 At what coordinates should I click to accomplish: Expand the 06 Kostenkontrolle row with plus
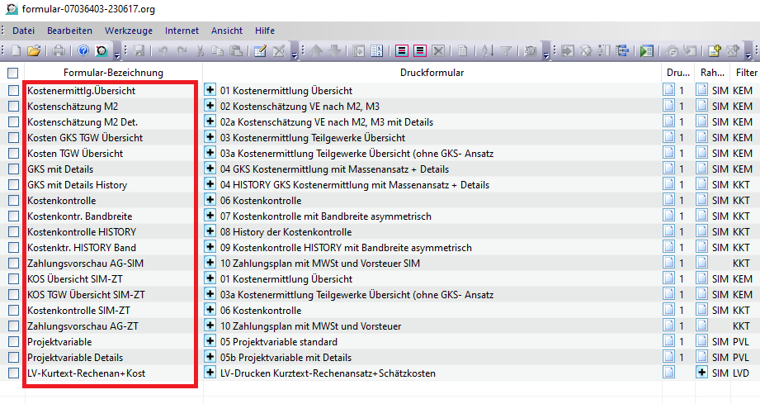point(210,201)
